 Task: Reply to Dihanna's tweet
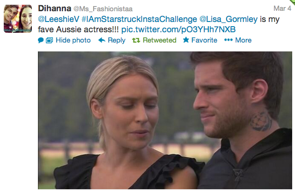coord(117,40)
